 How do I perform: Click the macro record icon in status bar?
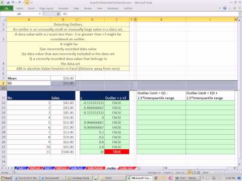[x=14, y=172]
